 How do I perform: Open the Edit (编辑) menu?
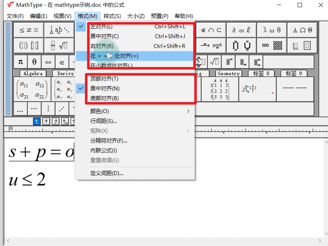[x=39, y=16]
